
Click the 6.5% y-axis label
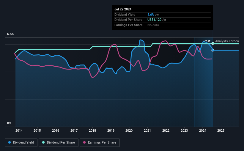point(11,34)
